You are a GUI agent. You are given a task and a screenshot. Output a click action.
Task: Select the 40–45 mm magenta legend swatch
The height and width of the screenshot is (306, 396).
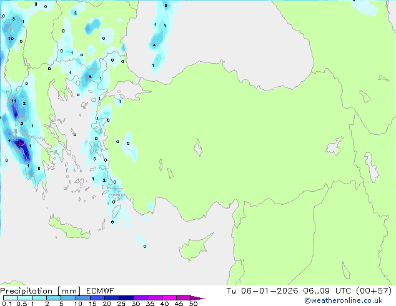pyautogui.click(x=169, y=298)
